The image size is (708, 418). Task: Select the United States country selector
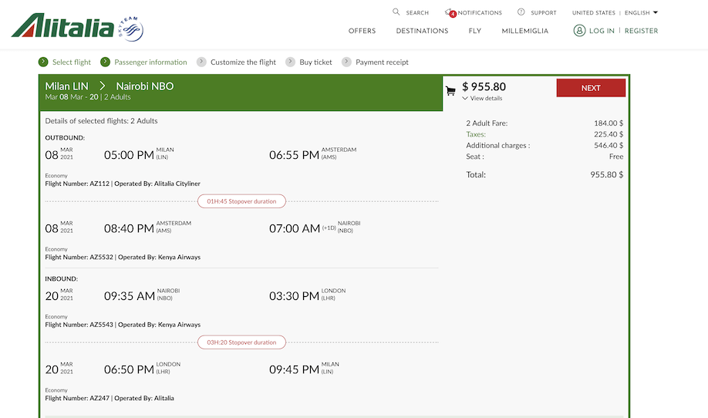point(593,12)
